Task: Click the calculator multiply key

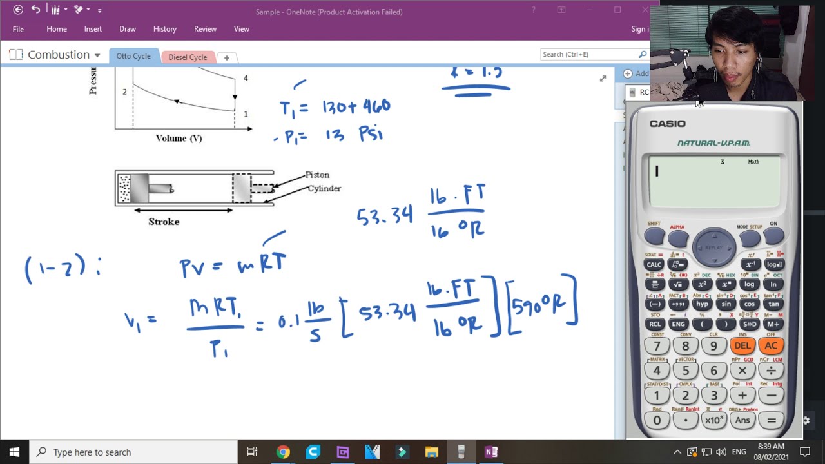Action: (x=742, y=371)
